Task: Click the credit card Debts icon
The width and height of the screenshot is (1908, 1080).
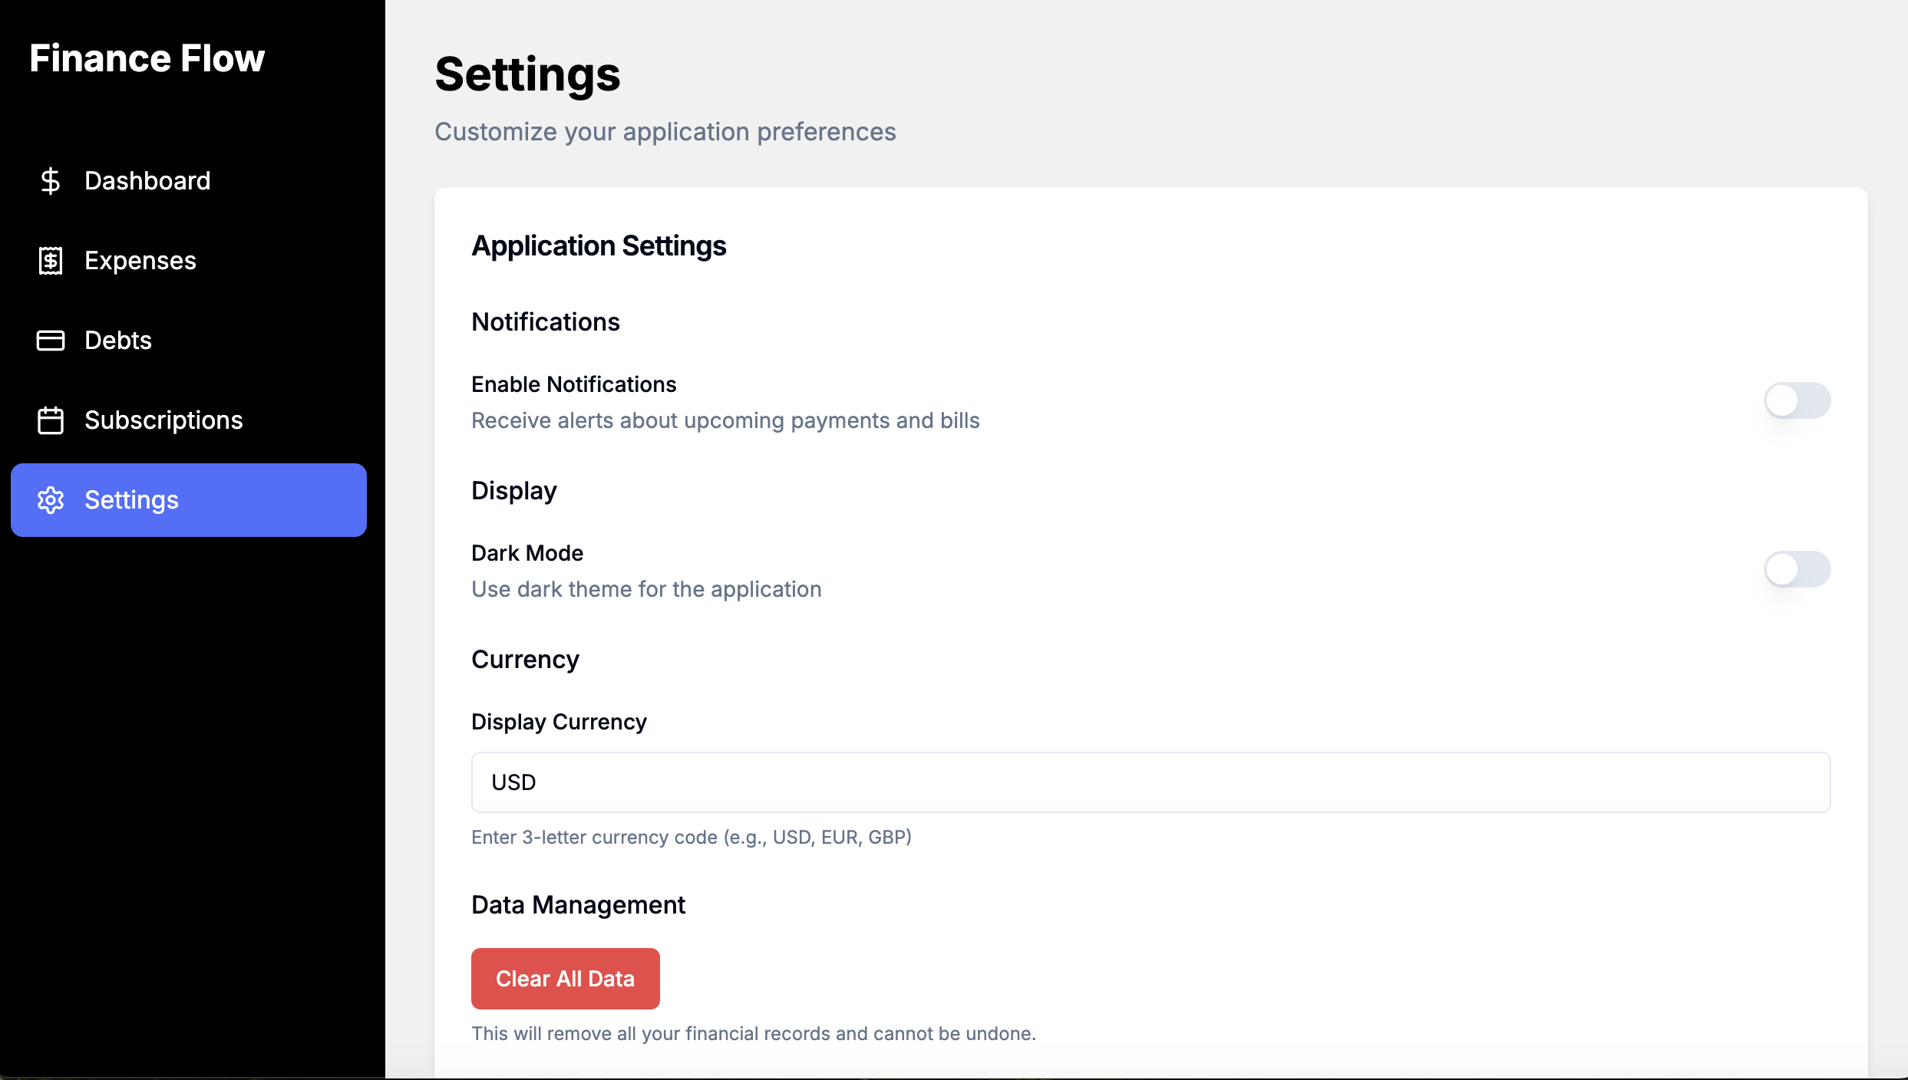Action: 51,341
